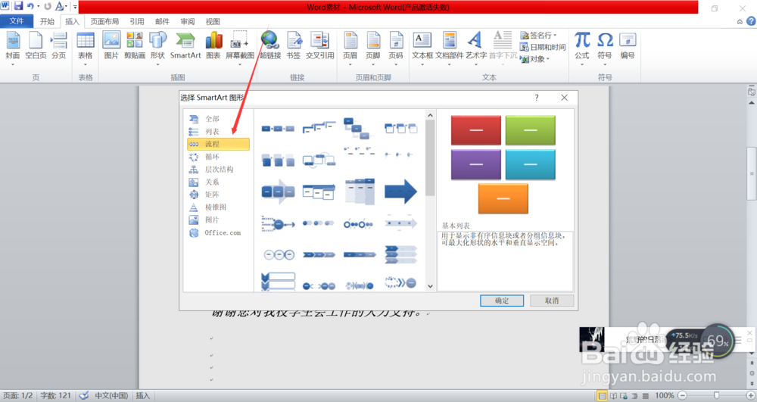
Task: Click the zoom out minus button
Action: (682, 395)
